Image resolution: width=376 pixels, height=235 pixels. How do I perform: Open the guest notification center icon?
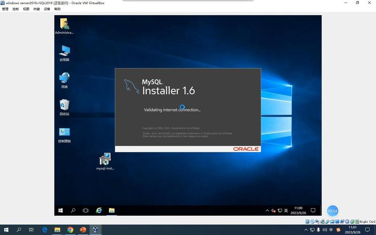pos(313,211)
